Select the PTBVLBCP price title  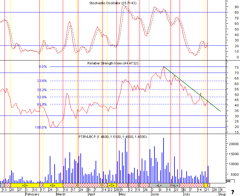point(113,137)
